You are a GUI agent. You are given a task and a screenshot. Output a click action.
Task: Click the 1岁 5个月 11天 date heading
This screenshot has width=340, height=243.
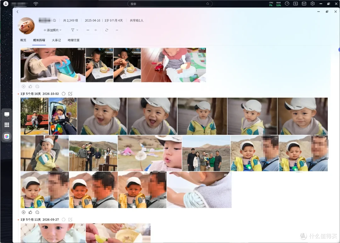[31, 220]
